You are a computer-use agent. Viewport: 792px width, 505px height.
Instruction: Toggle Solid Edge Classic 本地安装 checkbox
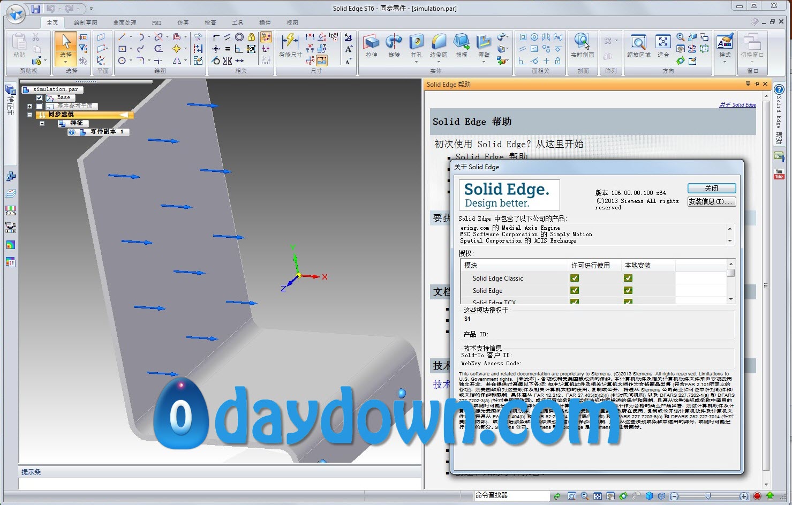628,278
